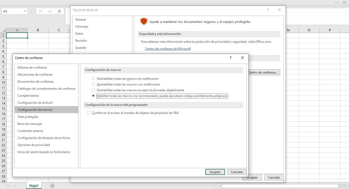Click Aceptar in Opciones de Excel window
The image size is (349, 189).
coord(252,178)
